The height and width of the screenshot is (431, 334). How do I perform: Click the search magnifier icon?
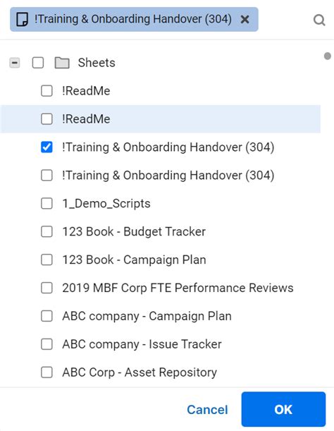319,20
